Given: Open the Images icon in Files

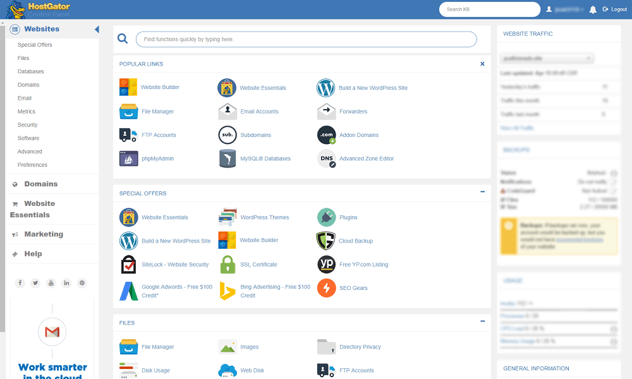Looking at the screenshot, I should click(228, 347).
